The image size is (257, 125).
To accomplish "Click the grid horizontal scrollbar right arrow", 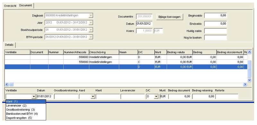I will tap(245, 84).
